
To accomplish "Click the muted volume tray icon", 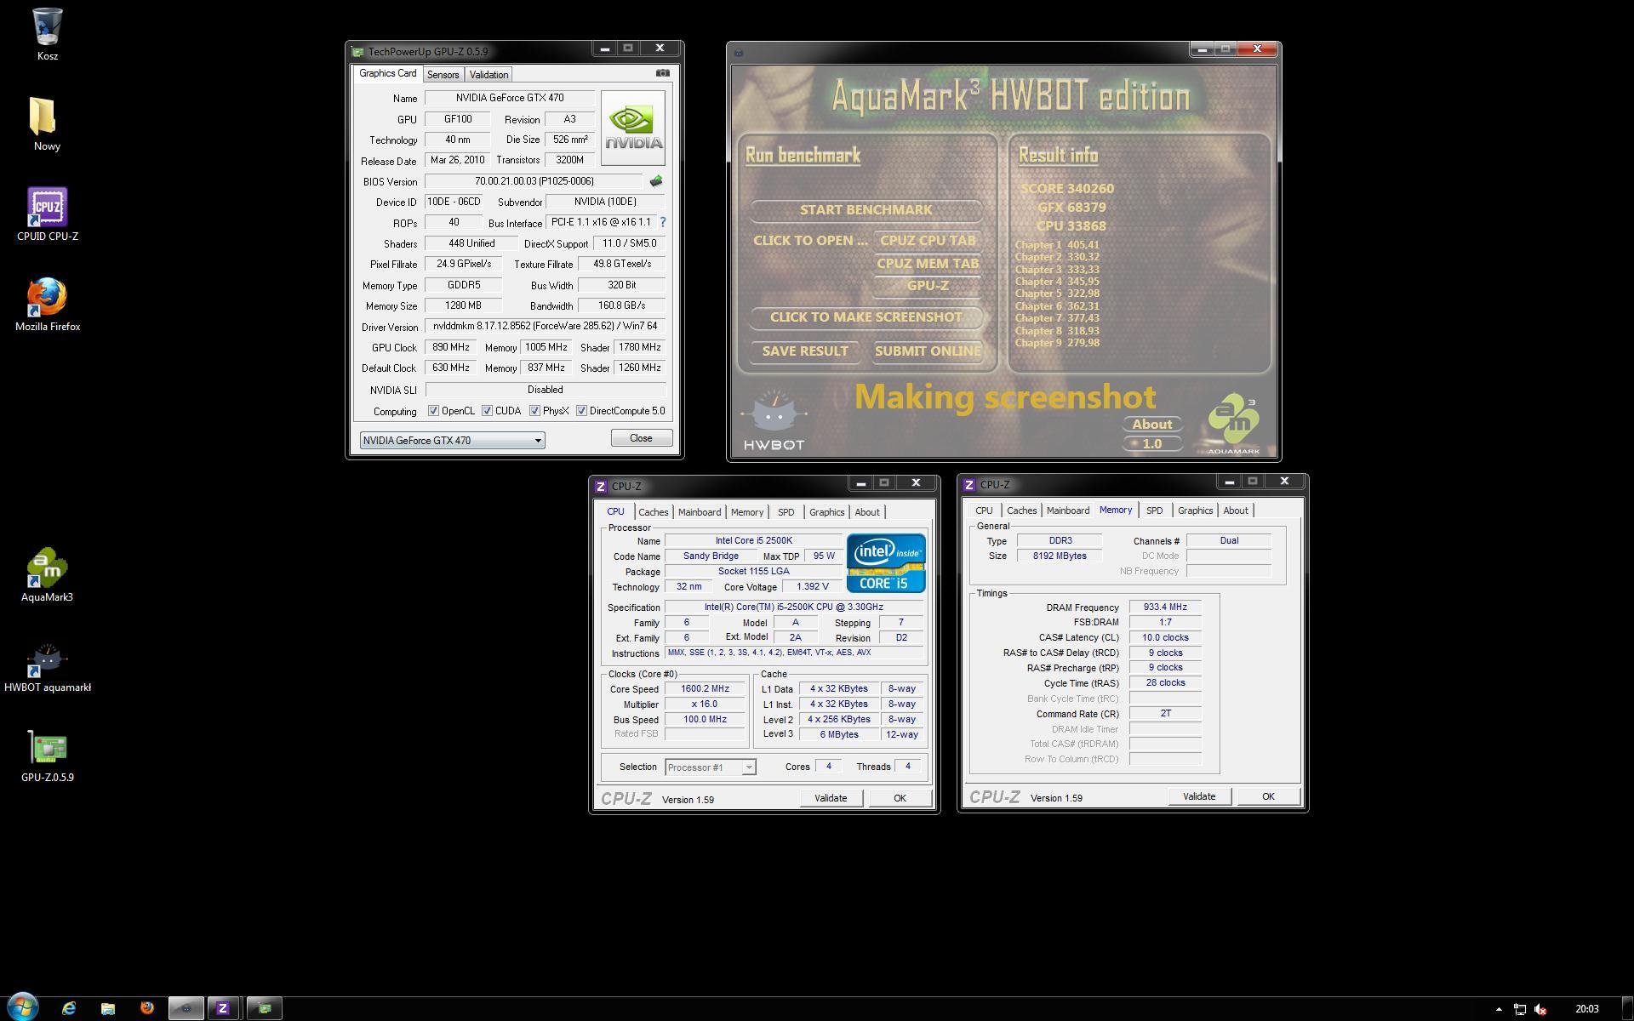I will [x=1540, y=1009].
